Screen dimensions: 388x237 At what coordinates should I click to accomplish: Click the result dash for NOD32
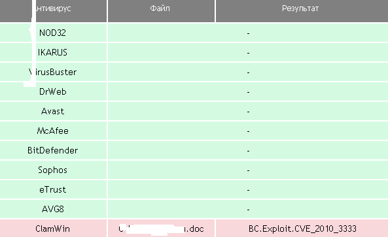(248, 33)
